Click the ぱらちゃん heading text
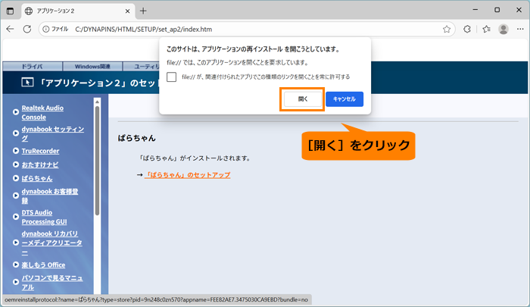The image size is (530, 307). [136, 138]
